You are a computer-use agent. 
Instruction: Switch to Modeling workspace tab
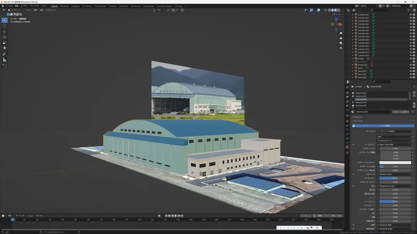pyautogui.click(x=64, y=6)
